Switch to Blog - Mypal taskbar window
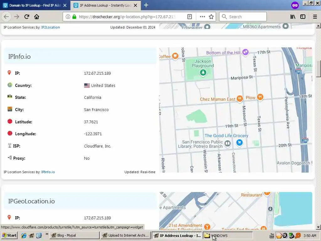This screenshot has width=321, height=241. click(75, 235)
